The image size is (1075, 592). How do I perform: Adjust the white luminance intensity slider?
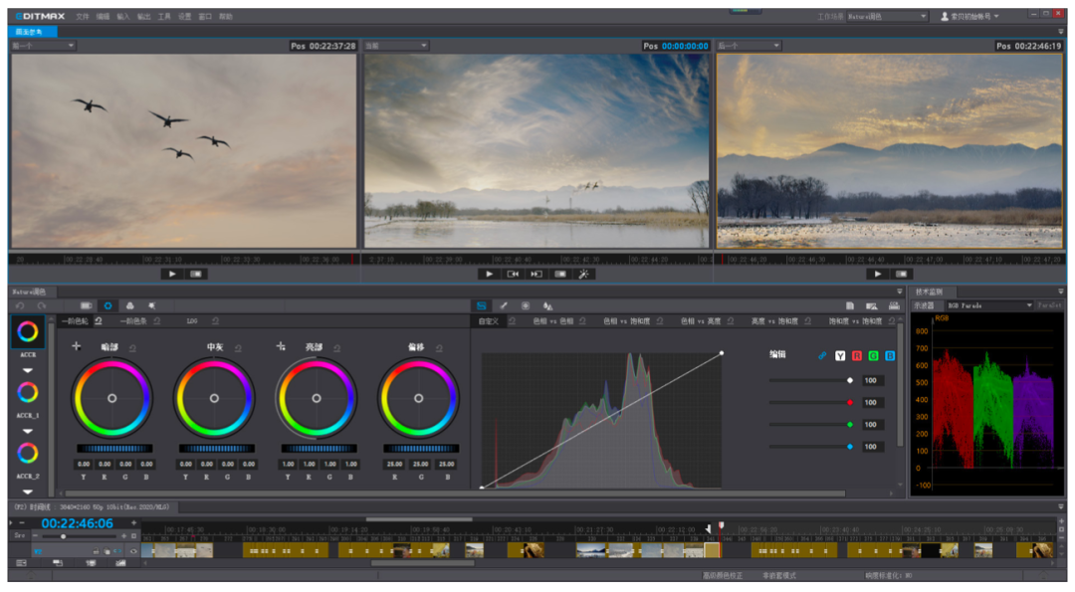811,380
